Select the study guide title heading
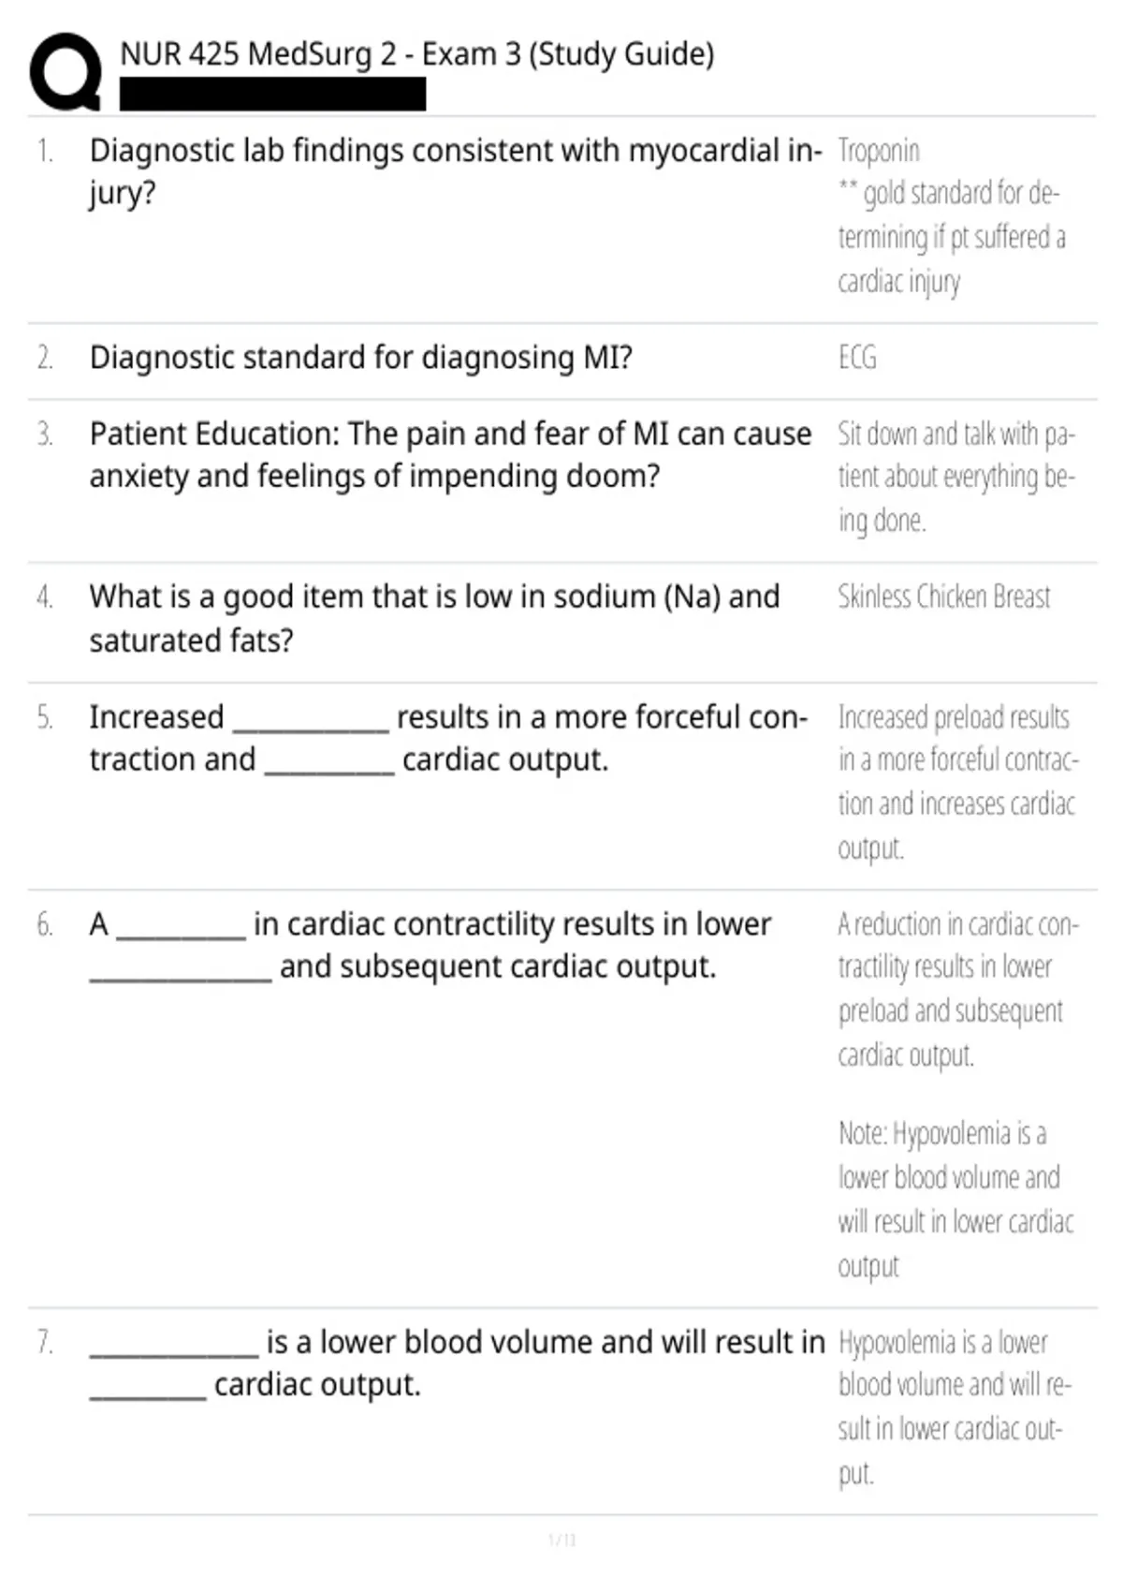 [x=417, y=54]
